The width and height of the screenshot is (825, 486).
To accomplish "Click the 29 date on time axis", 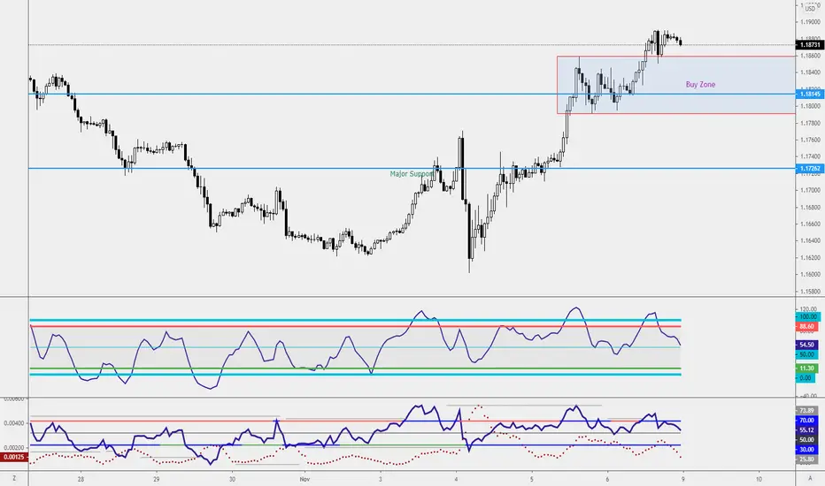I will pos(157,479).
